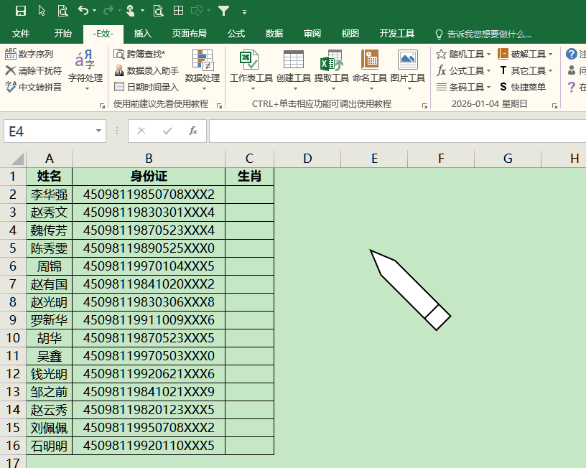Screen dimensions: 586x468
Task: Click the 快捷菜单 shortcut menu button
Action: (x=523, y=87)
